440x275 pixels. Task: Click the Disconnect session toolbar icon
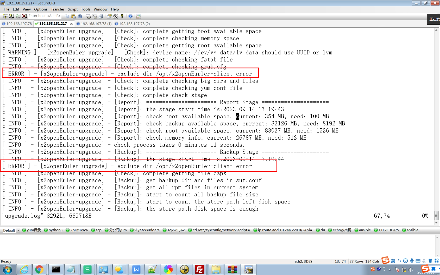pyautogui.click(x=25, y=16)
